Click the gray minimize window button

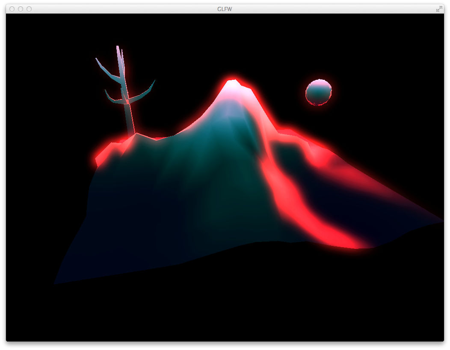[21, 9]
